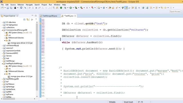Click the Terminate square icon

tap(36, 8)
